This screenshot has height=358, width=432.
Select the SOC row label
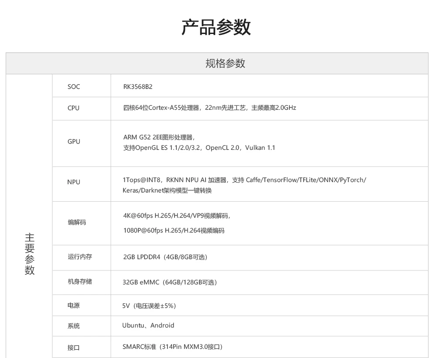click(74, 87)
